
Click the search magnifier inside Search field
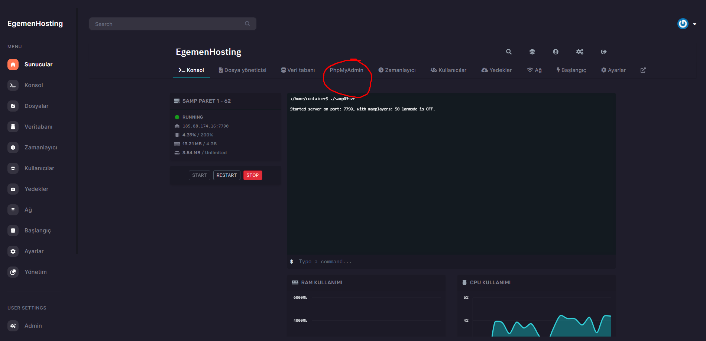pyautogui.click(x=247, y=24)
